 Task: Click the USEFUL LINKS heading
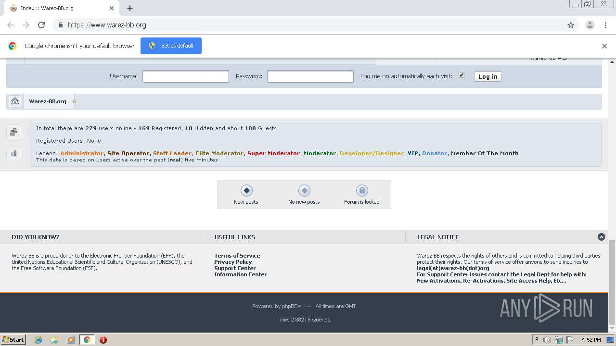coord(235,237)
